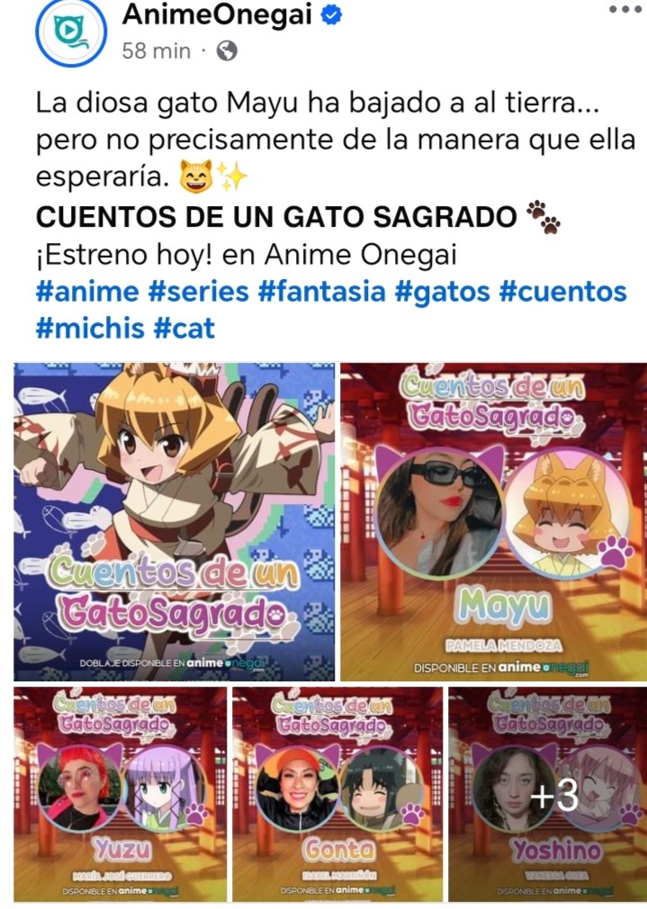Open the three-dot post options menu
This screenshot has width=647, height=909.
click(x=627, y=9)
